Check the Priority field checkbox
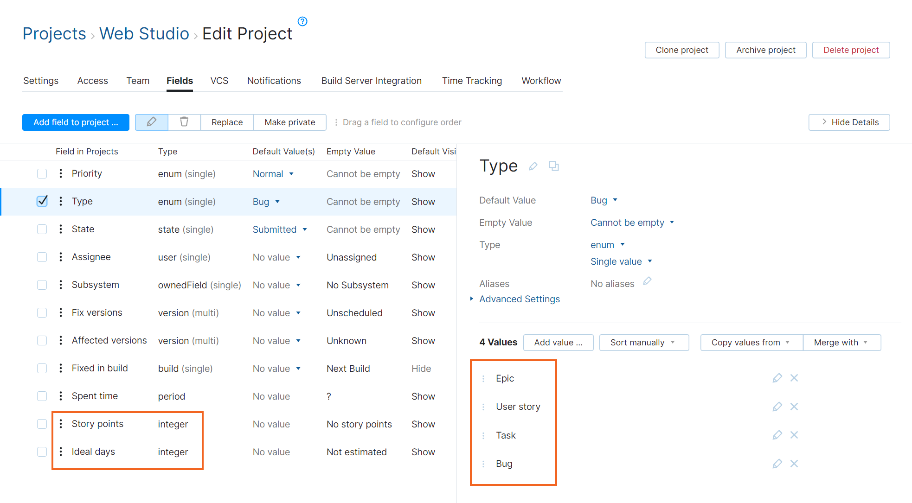This screenshot has width=912, height=503. 42,173
